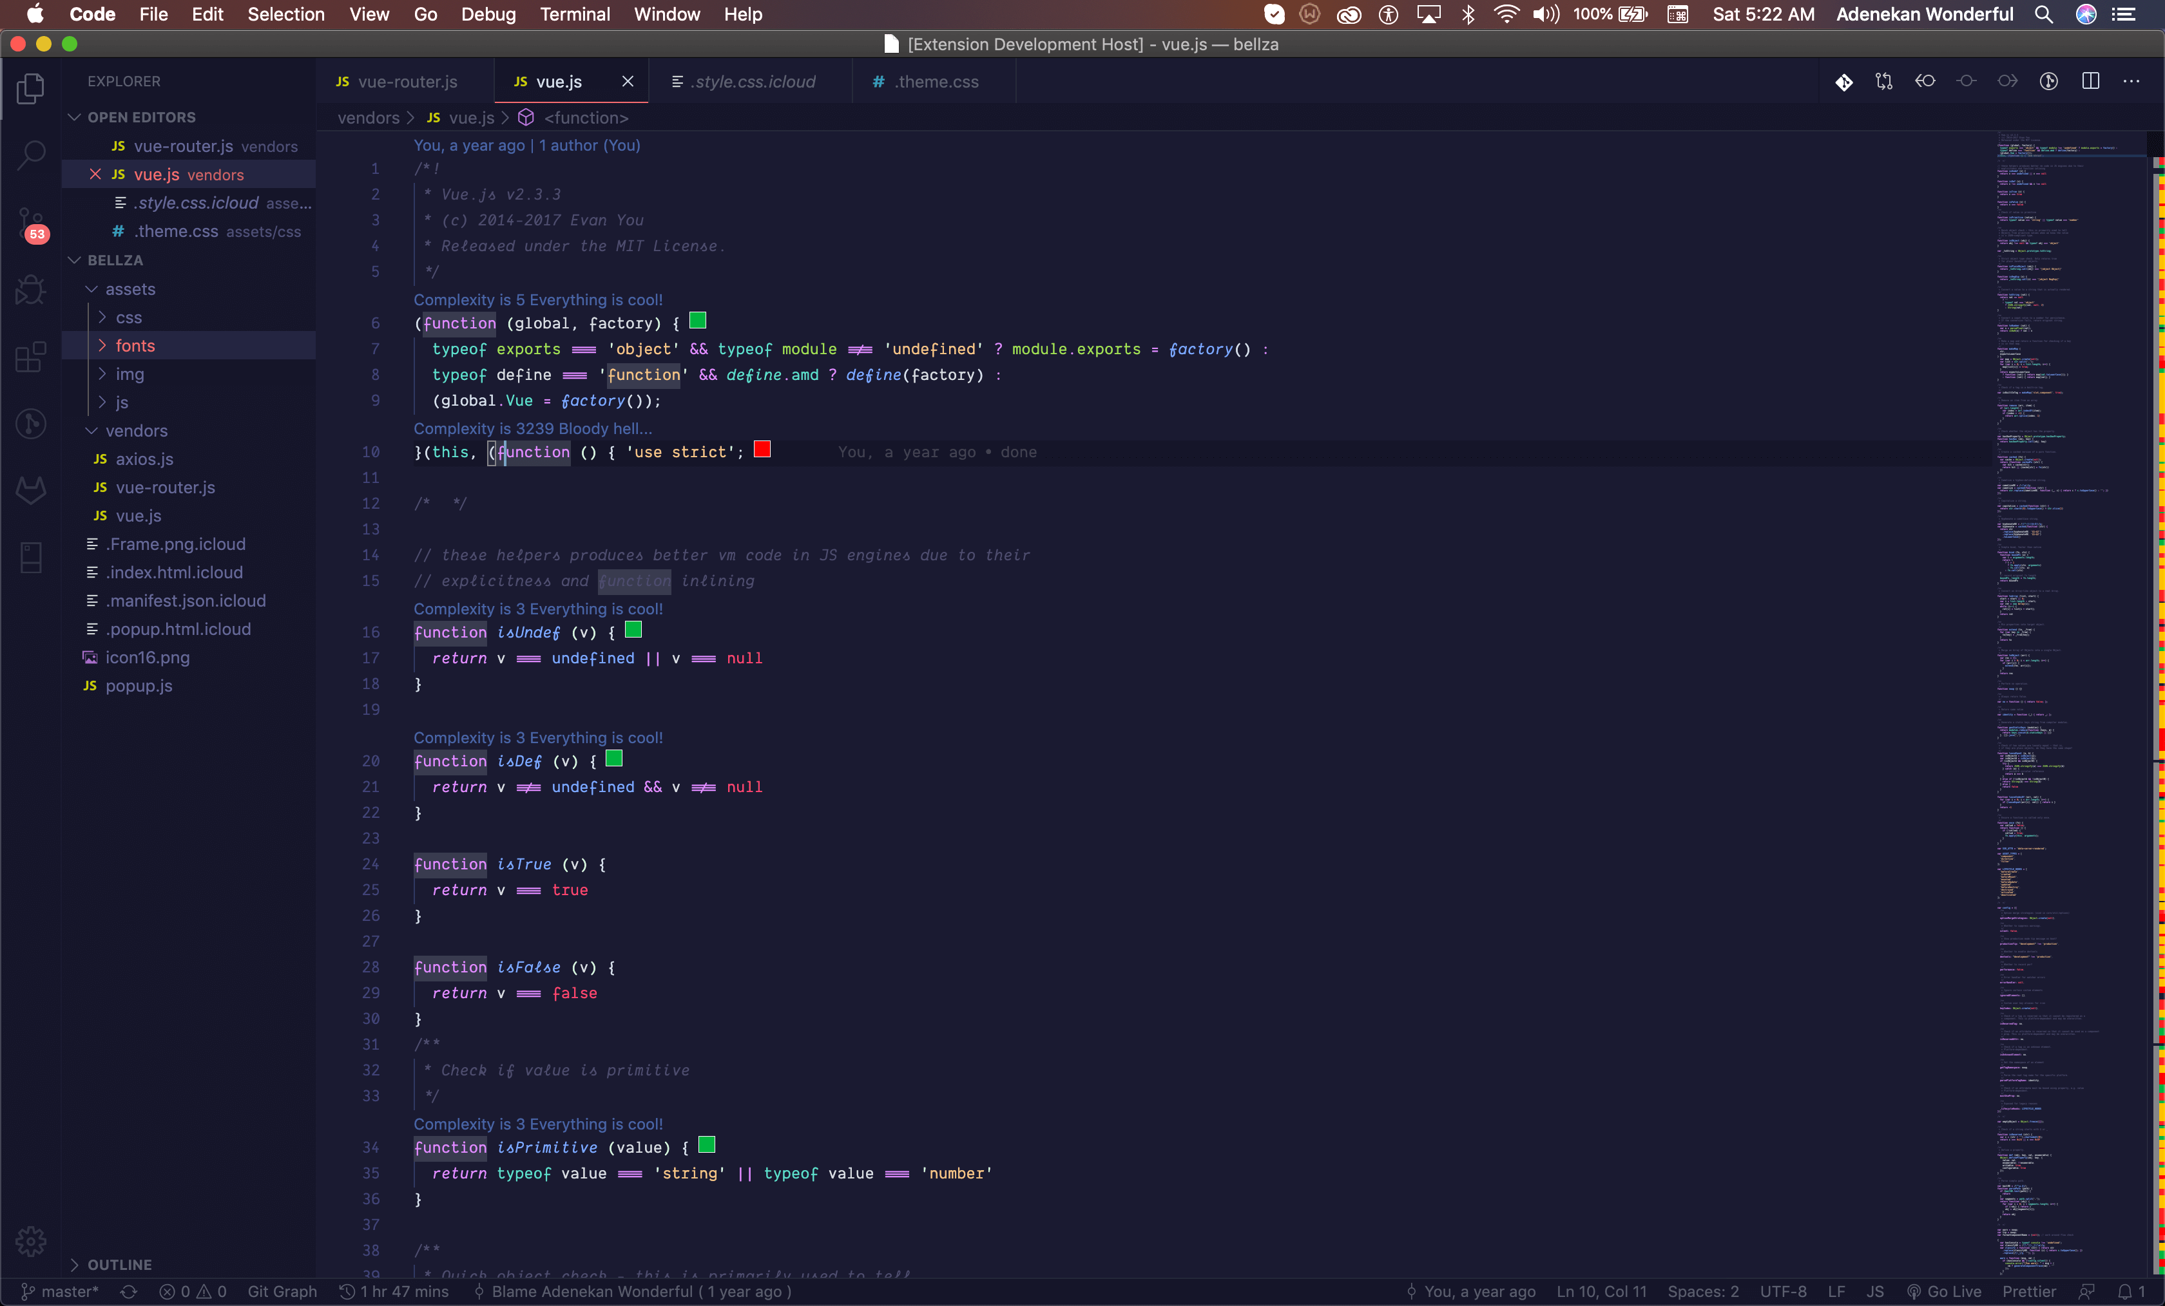Open editor More Actions ellipsis
The width and height of the screenshot is (2165, 1306).
tap(2131, 82)
